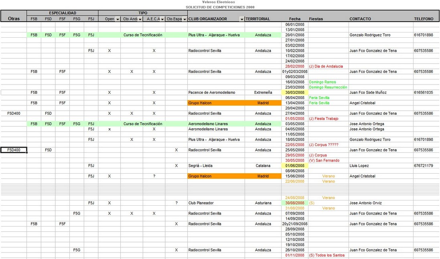Select the (S) Todos los Santos cell
The height and width of the screenshot is (259, 440).
[x=328, y=255]
